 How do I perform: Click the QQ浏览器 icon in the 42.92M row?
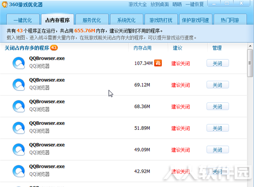click(x=19, y=171)
